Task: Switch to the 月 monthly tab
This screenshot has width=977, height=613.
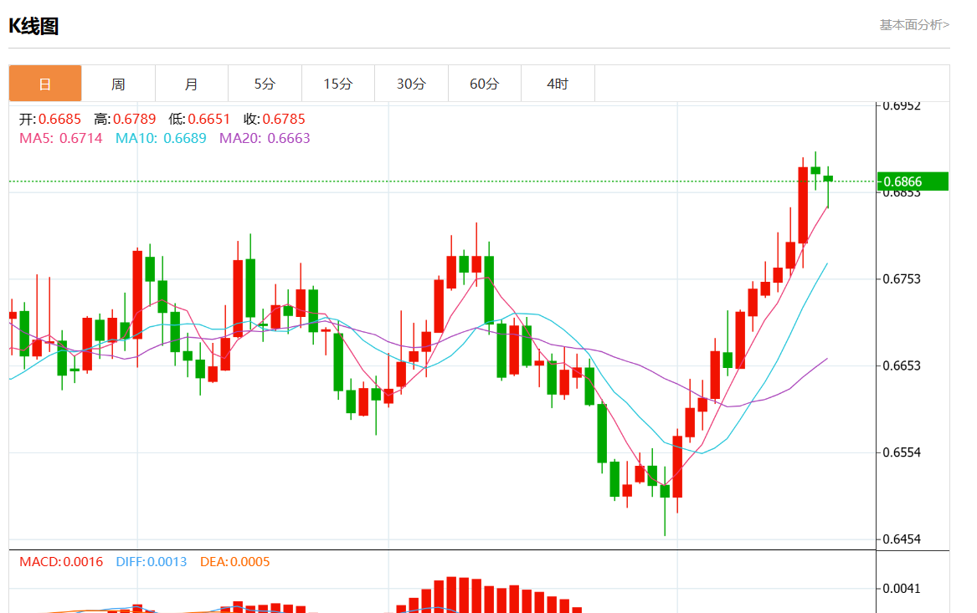Action: pyautogui.click(x=191, y=84)
